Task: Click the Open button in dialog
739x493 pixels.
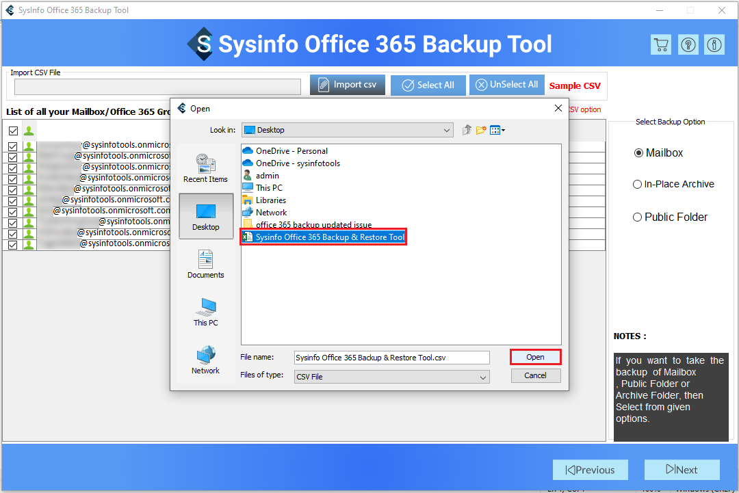Action: [x=535, y=357]
